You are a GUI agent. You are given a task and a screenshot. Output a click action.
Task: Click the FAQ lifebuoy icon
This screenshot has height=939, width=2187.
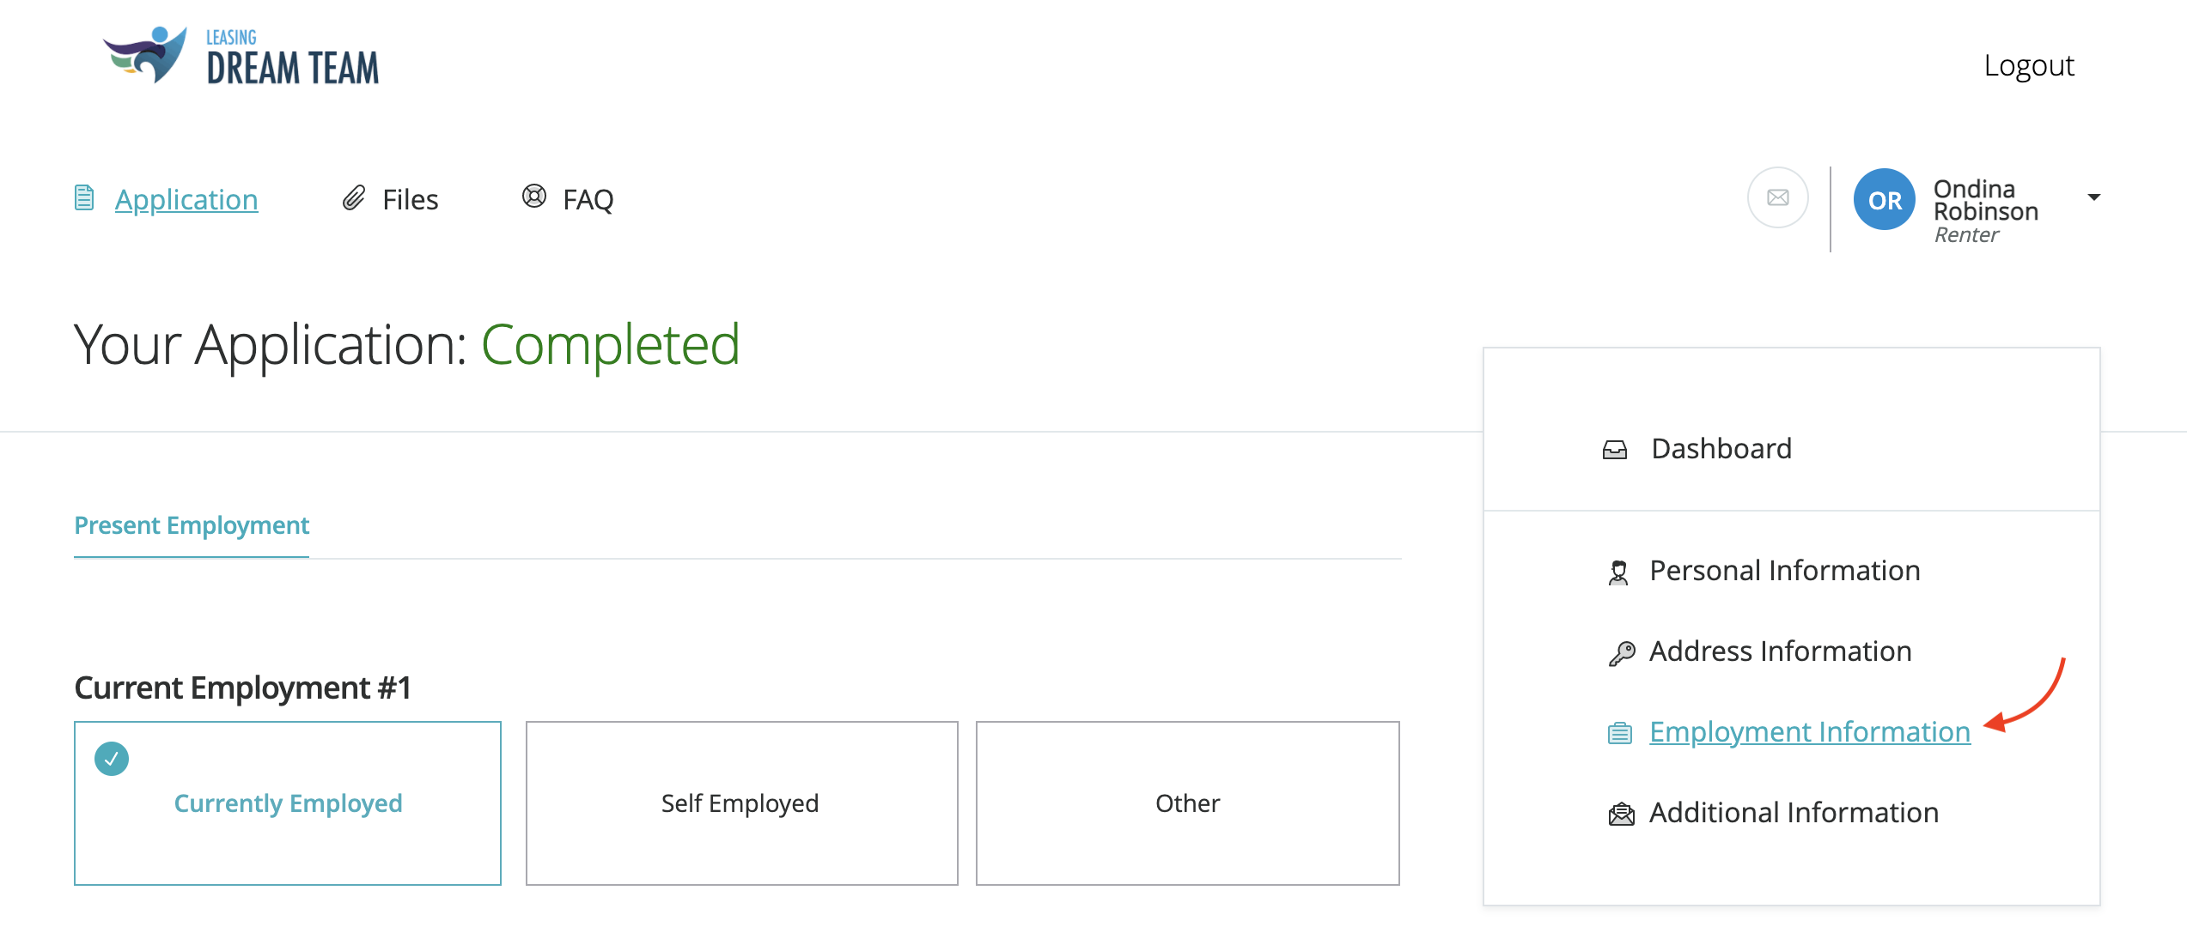[534, 197]
